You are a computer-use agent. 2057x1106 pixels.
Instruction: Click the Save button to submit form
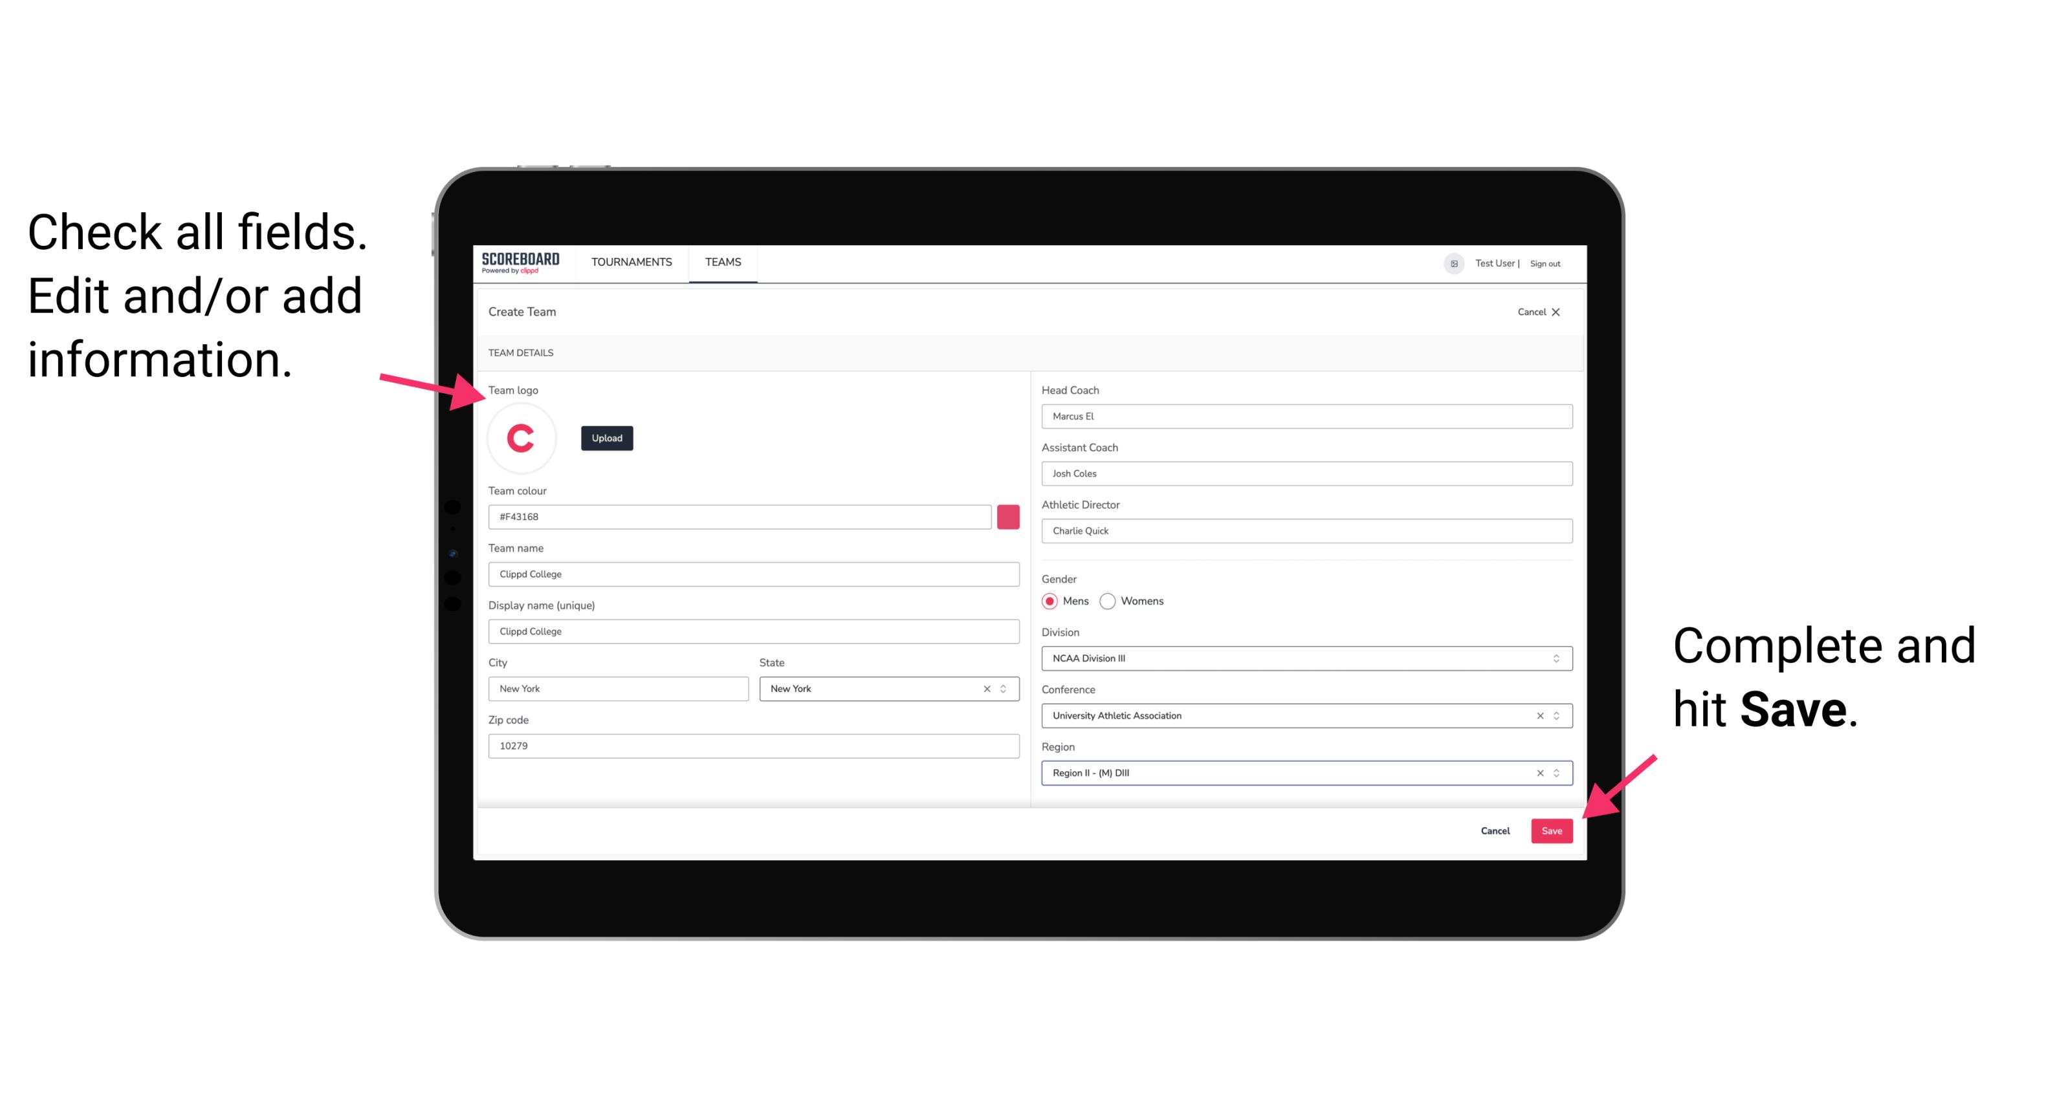click(x=1552, y=829)
